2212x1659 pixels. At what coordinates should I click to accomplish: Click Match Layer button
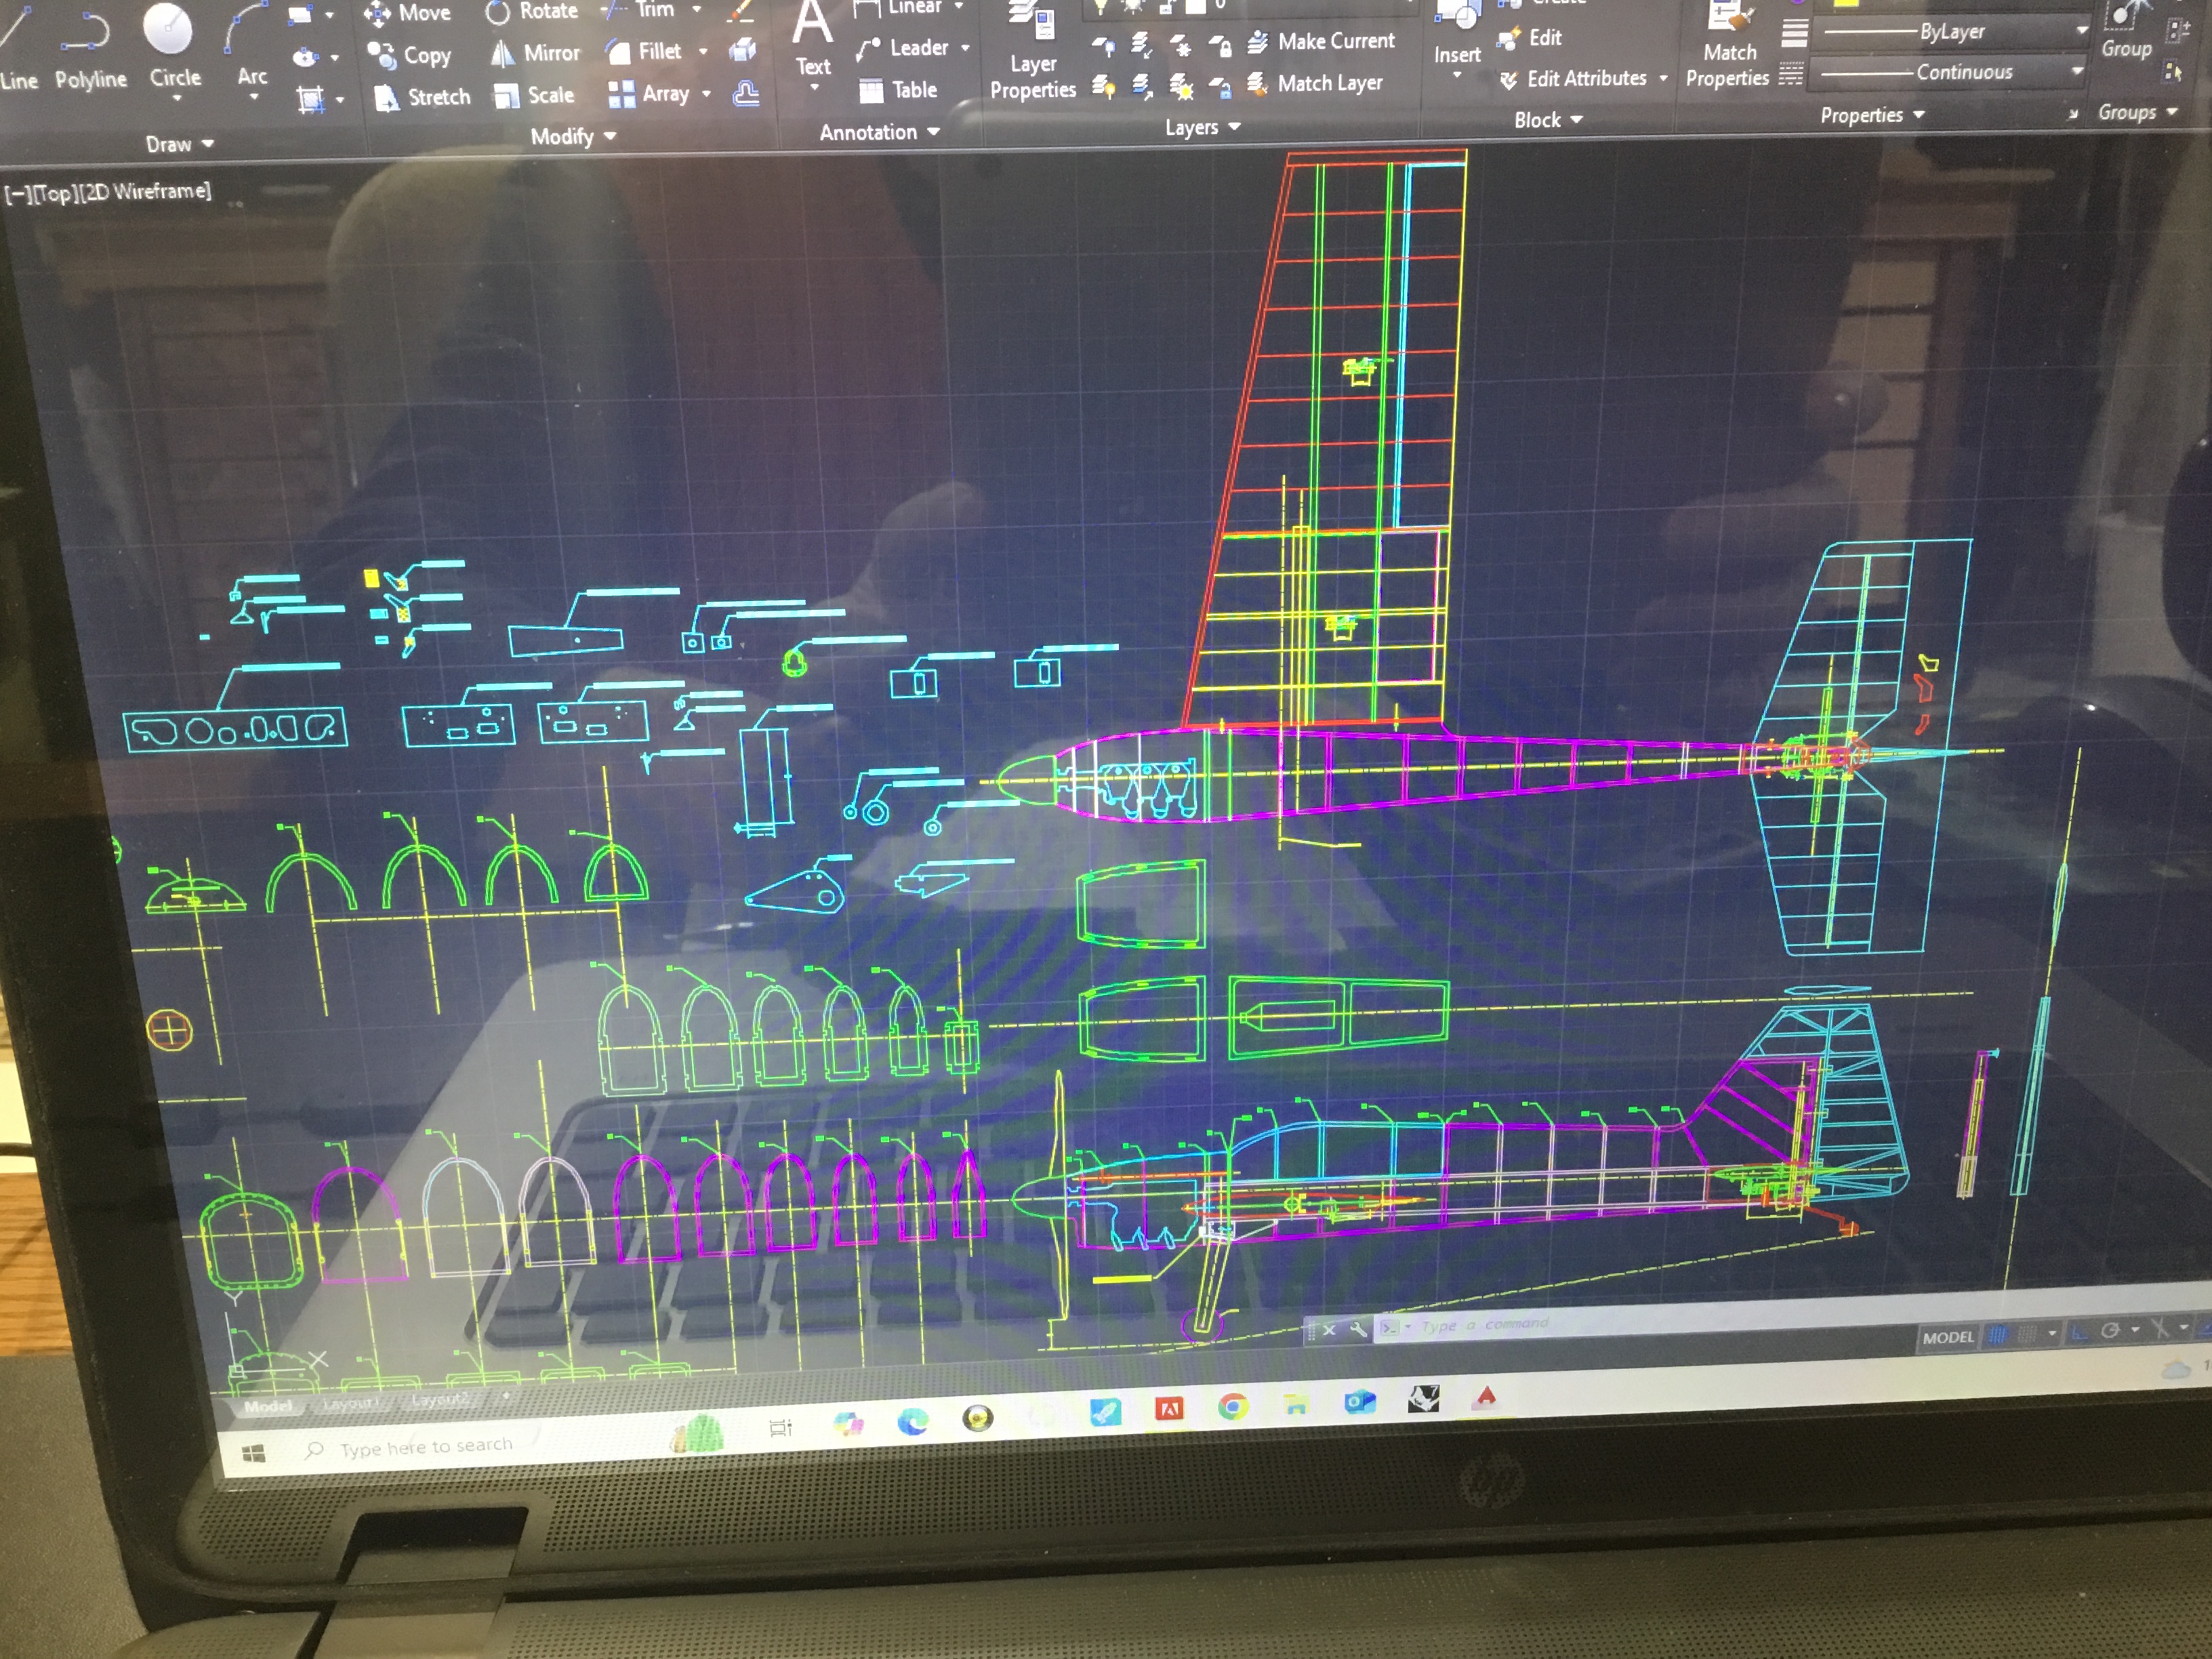click(1316, 84)
